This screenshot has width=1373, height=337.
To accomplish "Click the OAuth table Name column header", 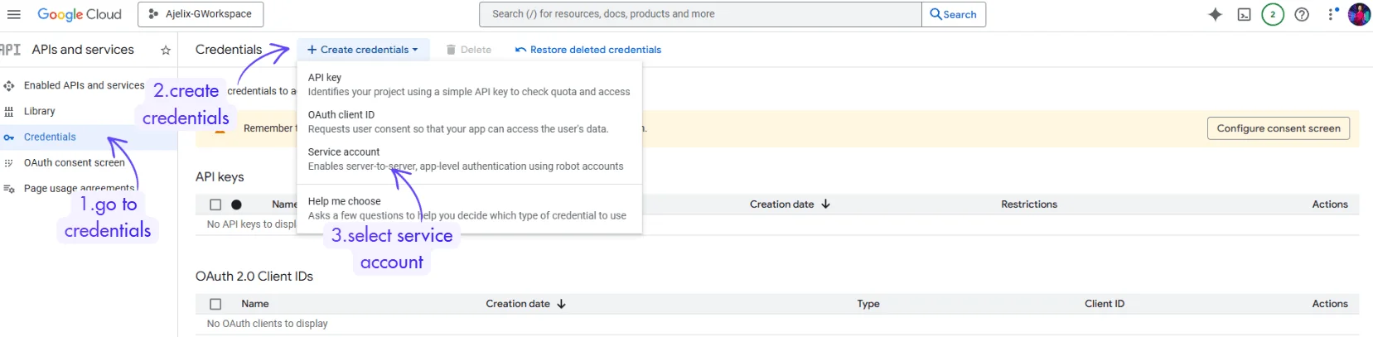I will pos(255,304).
